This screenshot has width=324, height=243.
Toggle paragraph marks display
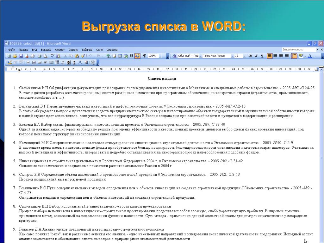[144, 56]
